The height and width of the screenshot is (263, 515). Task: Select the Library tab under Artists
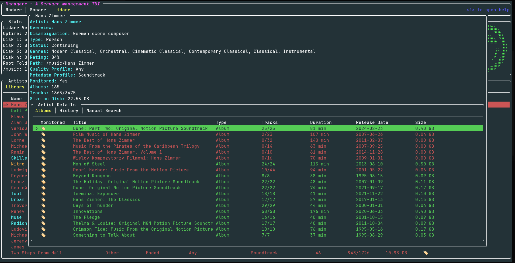point(15,87)
